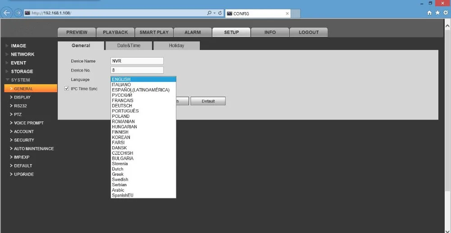451x233 pixels.
Task: Click the Device Name field
Action: coord(137,61)
